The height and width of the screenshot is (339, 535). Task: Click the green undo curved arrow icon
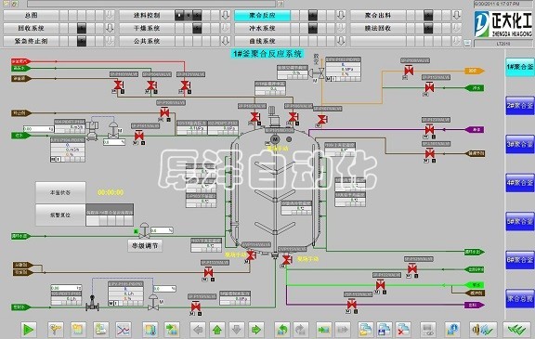tap(282, 330)
